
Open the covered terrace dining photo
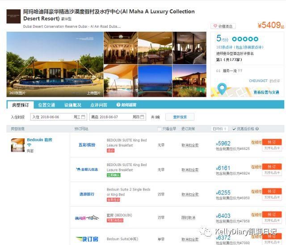coord(155,48)
